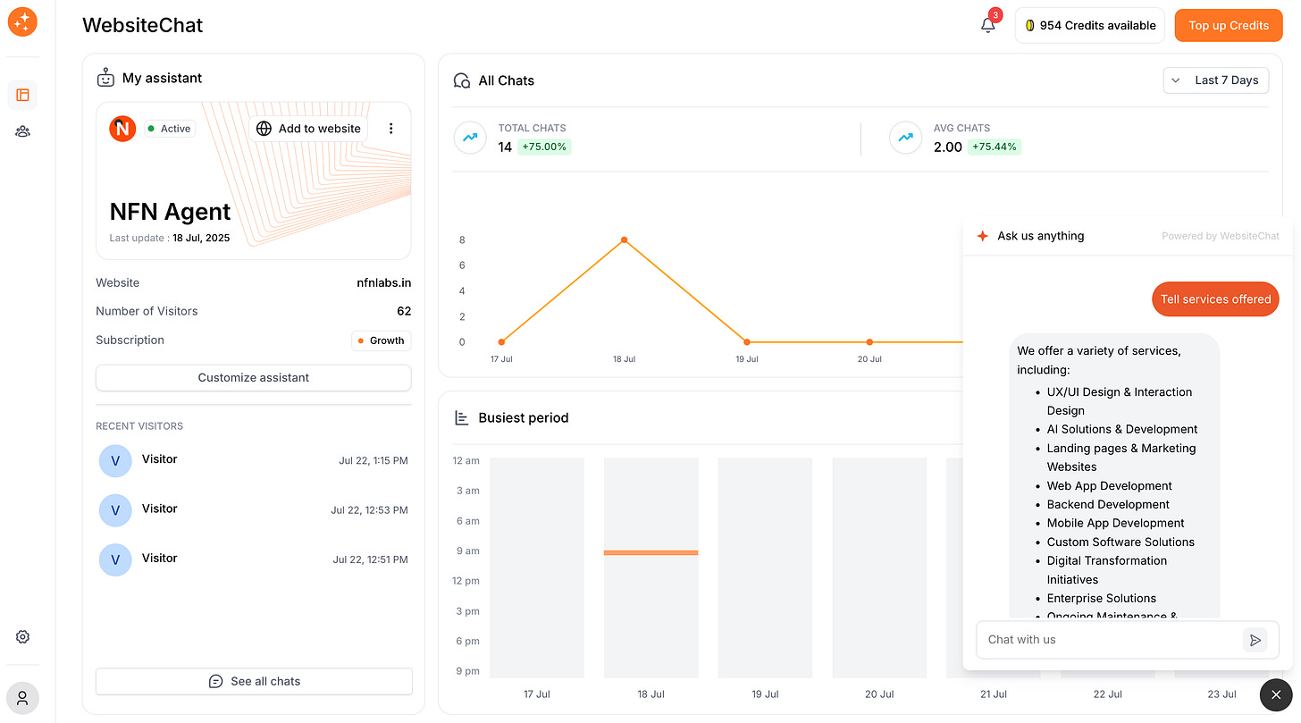Click the bar chart icon beside Busiest period
The width and height of the screenshot is (1301, 723).
462,417
